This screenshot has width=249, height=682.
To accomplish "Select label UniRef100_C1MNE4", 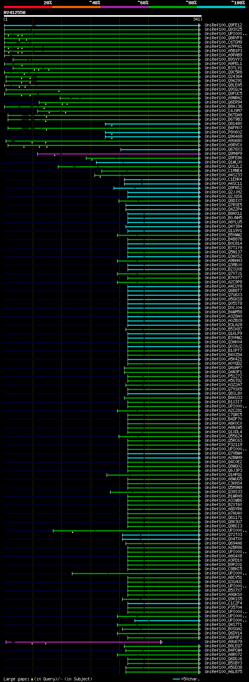I will 223,171.
